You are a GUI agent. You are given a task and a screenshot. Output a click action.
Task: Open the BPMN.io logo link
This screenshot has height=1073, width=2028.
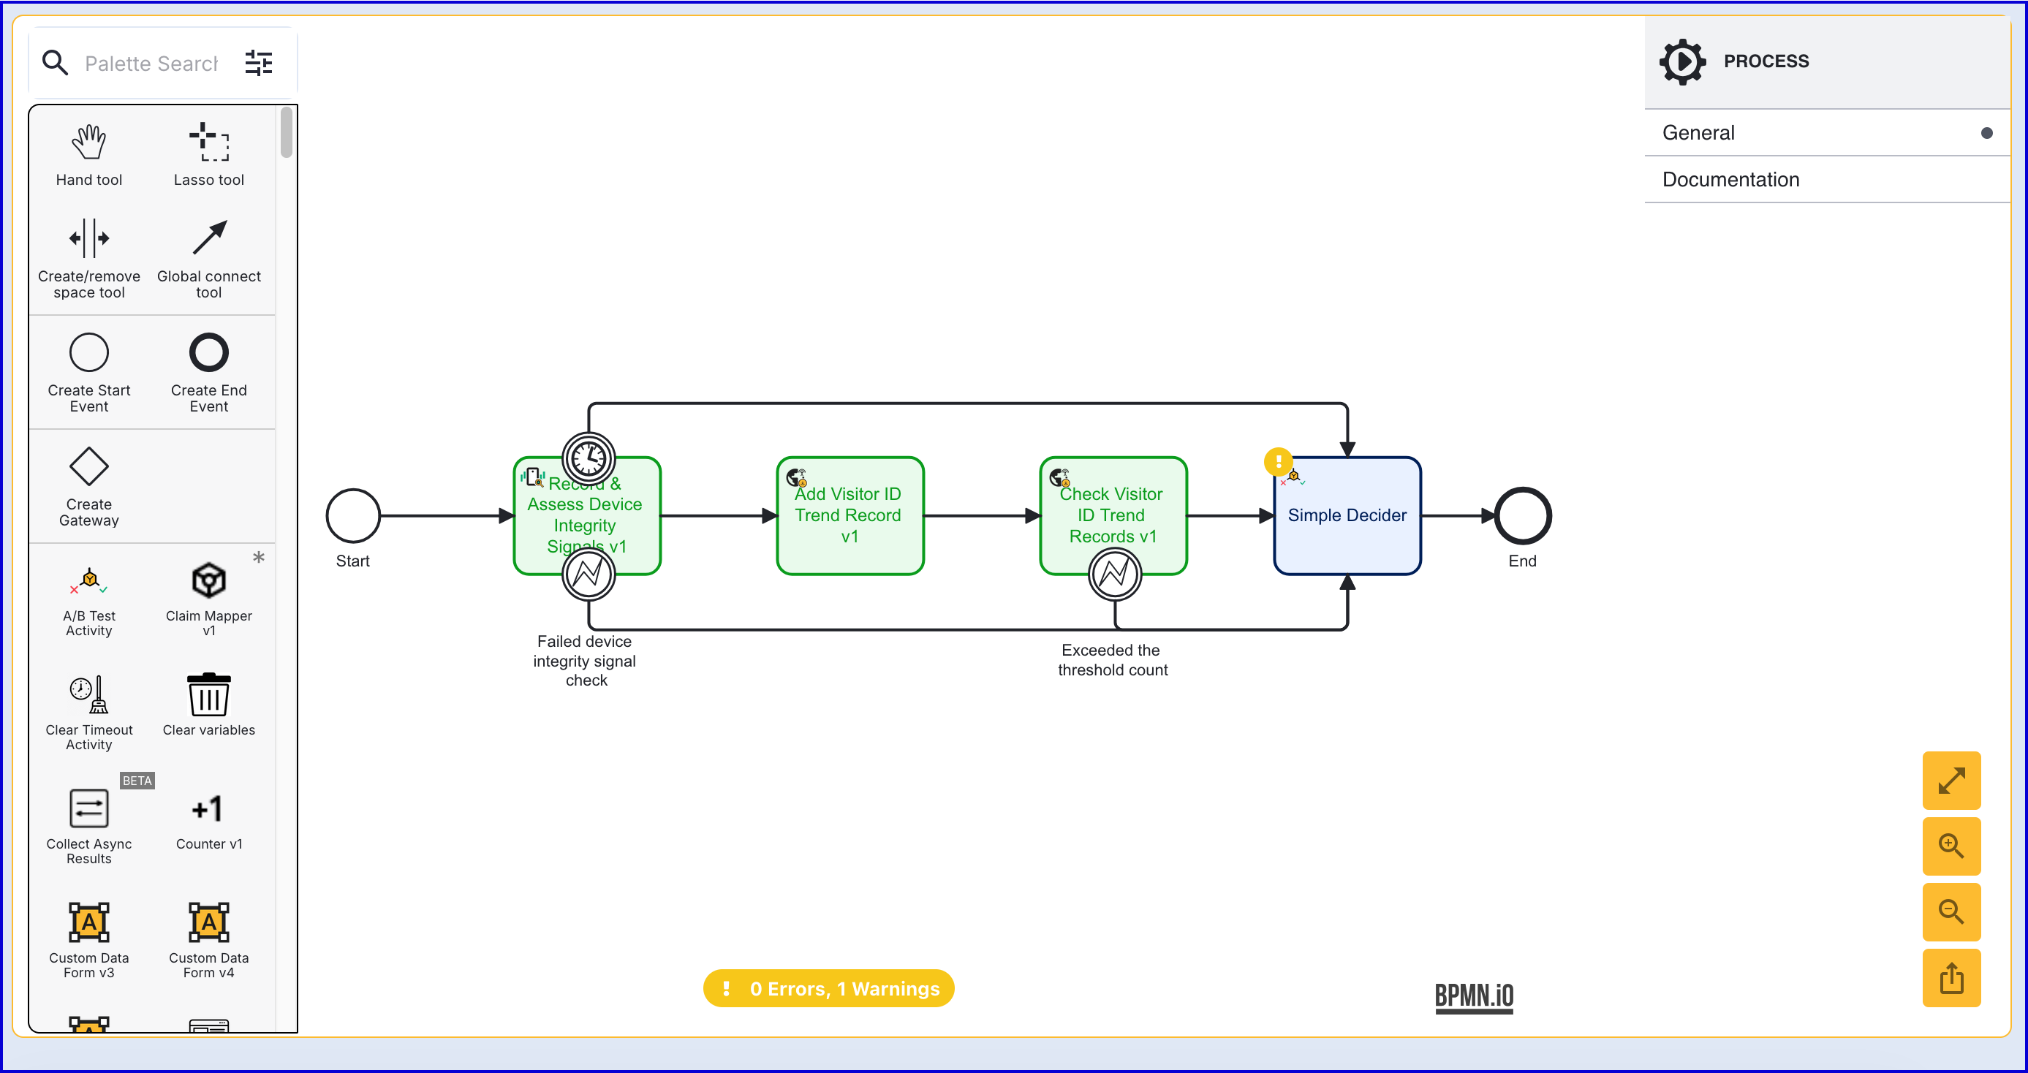point(1474,997)
